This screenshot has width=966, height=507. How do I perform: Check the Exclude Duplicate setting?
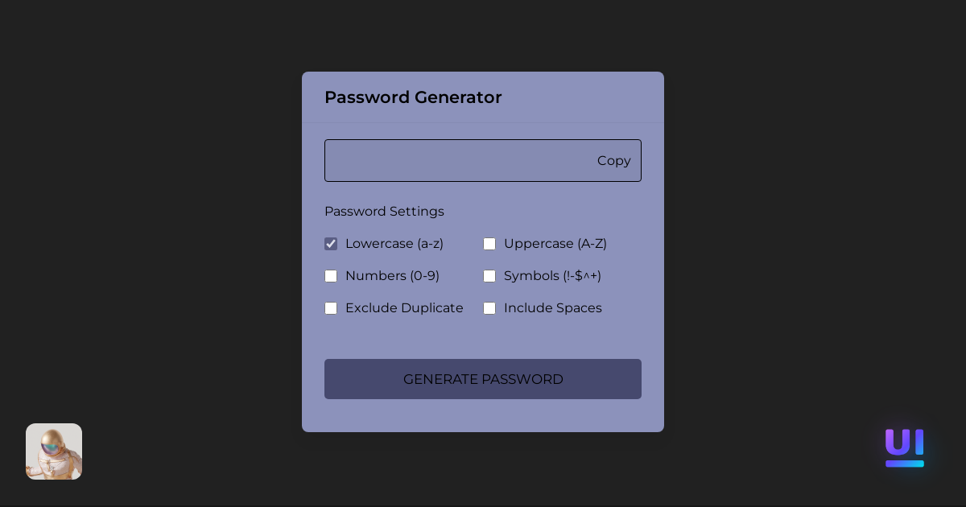click(331, 308)
